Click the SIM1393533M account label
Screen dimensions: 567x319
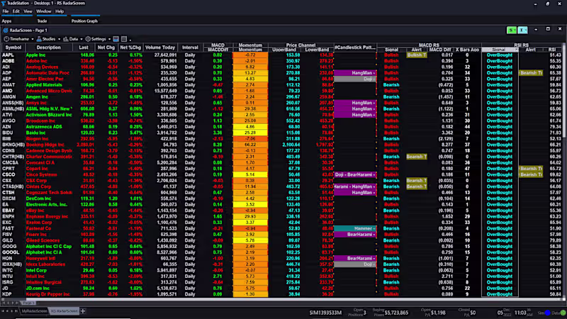(x=325, y=313)
